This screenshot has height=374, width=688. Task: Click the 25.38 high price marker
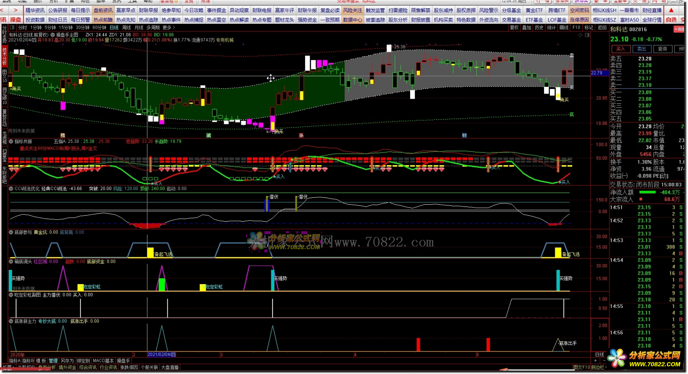pos(399,47)
